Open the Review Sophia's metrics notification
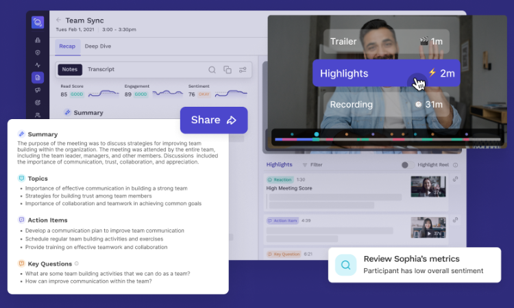 (415, 265)
